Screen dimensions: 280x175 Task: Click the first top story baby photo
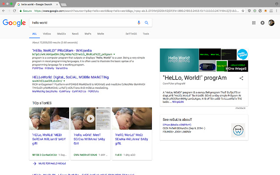49,119
